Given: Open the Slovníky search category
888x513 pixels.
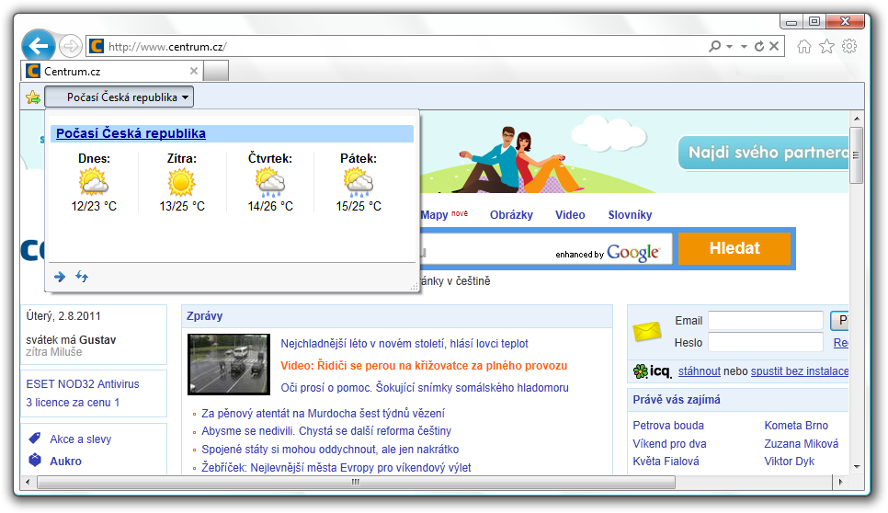Looking at the screenshot, I should coord(630,214).
